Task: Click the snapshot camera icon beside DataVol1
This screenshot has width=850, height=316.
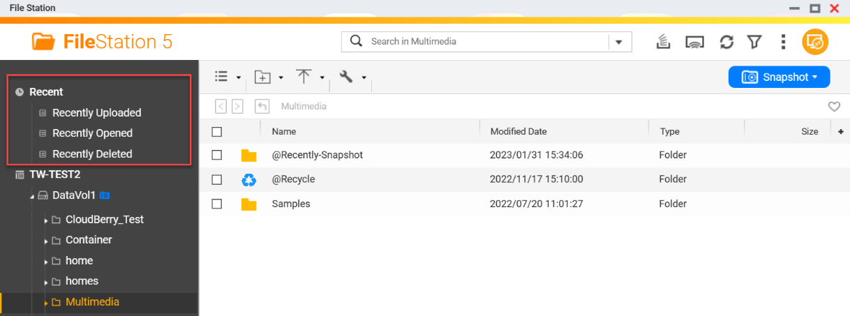Action: (x=105, y=195)
